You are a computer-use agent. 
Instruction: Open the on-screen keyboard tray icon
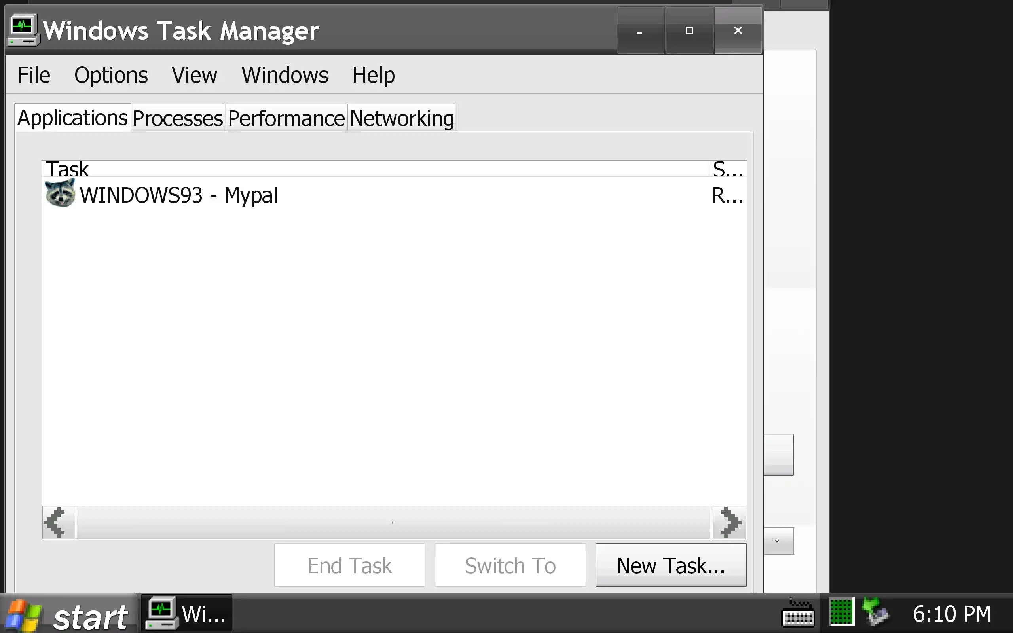(x=798, y=614)
